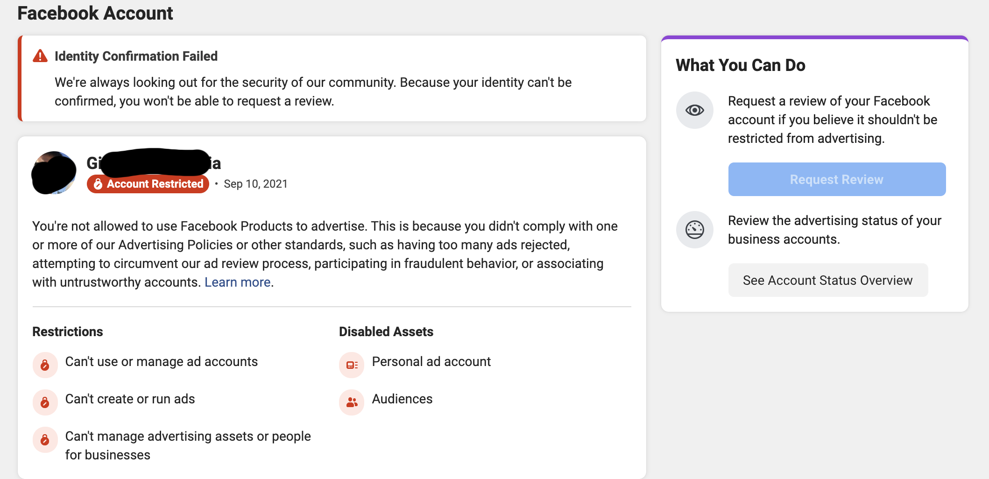This screenshot has height=479, width=989.
Task: Click the Request a review description text
Action: tap(833, 120)
